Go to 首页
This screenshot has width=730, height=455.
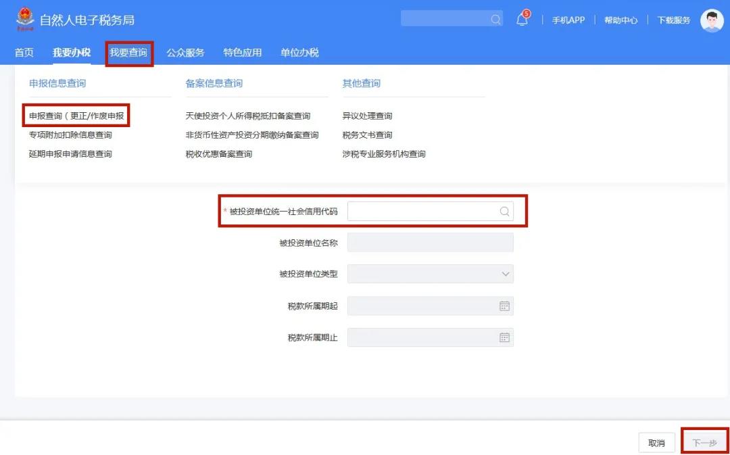click(24, 52)
